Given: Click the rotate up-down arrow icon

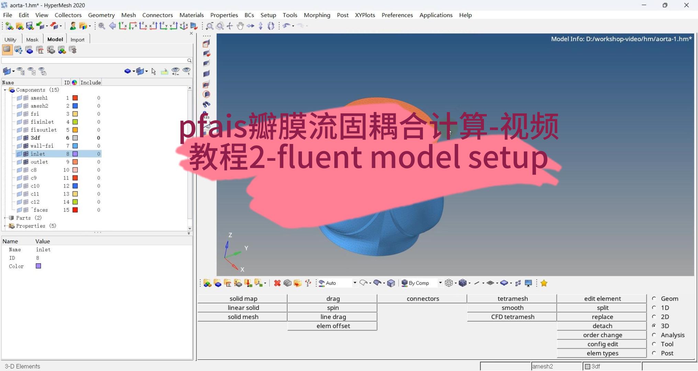Looking at the screenshot, I should coord(261,26).
